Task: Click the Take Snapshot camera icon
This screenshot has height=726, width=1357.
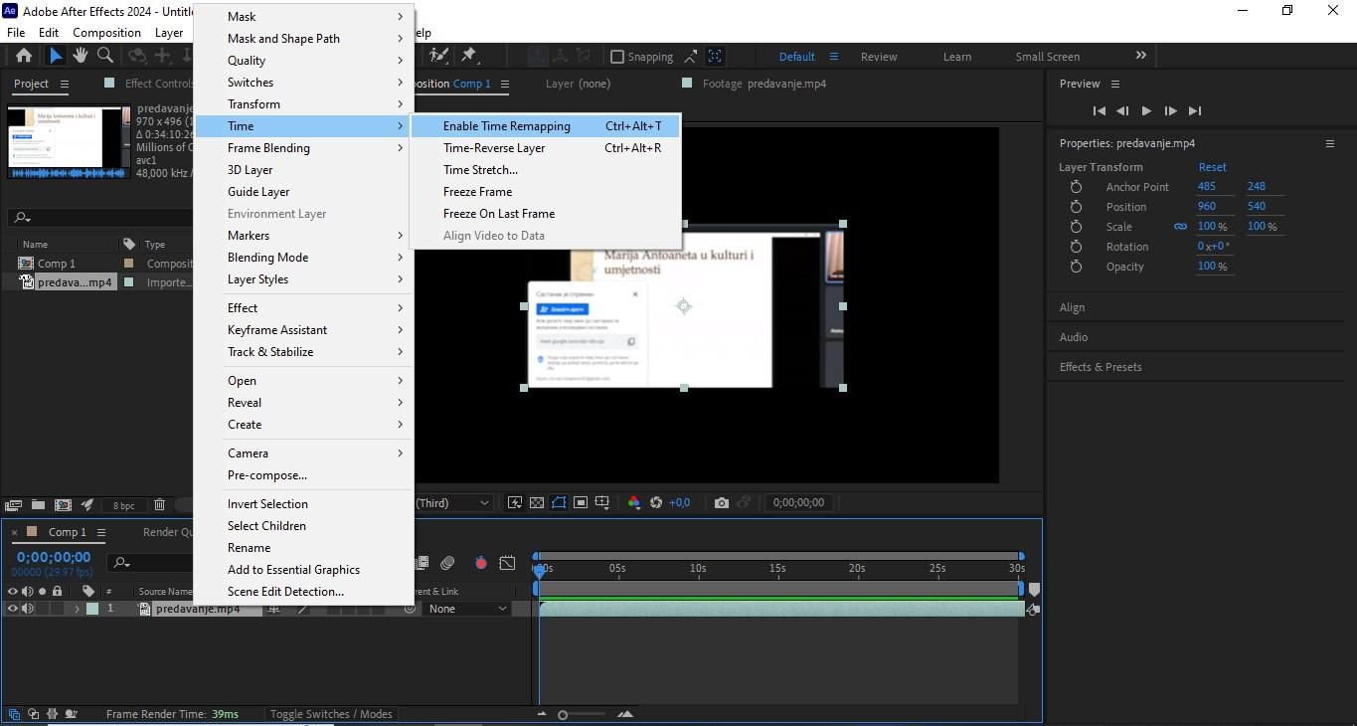Action: point(722,503)
